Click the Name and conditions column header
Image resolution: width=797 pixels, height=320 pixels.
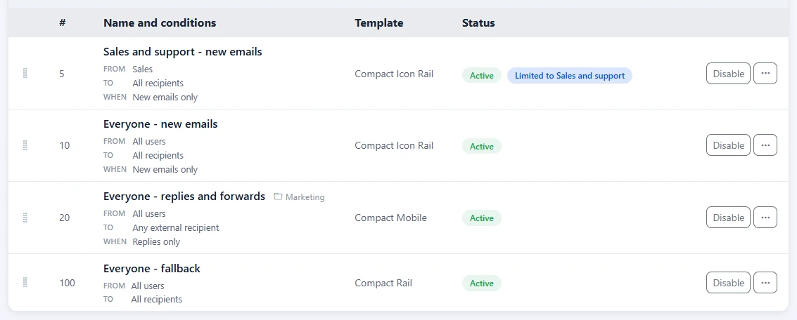[x=160, y=23]
